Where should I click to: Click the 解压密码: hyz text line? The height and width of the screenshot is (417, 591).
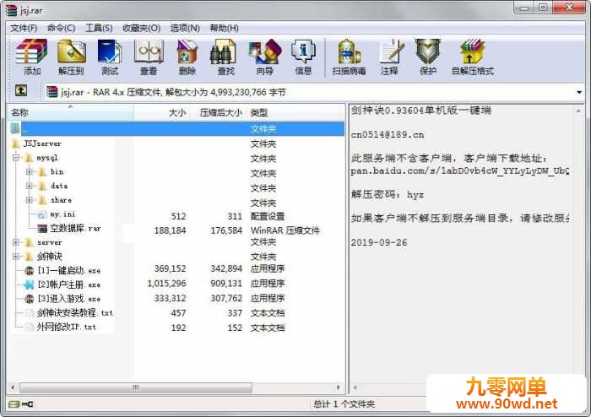tap(388, 195)
